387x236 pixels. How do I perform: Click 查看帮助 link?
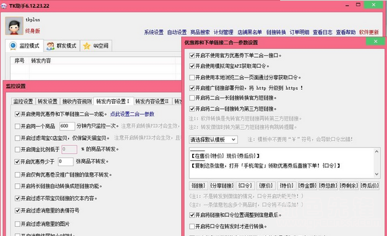[346, 33]
